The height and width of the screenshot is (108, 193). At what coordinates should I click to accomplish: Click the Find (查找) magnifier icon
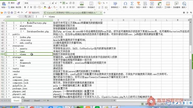(184, 4)
